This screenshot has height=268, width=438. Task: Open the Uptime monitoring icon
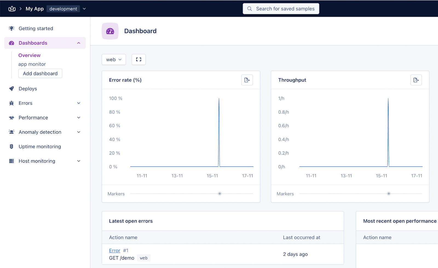(11, 146)
